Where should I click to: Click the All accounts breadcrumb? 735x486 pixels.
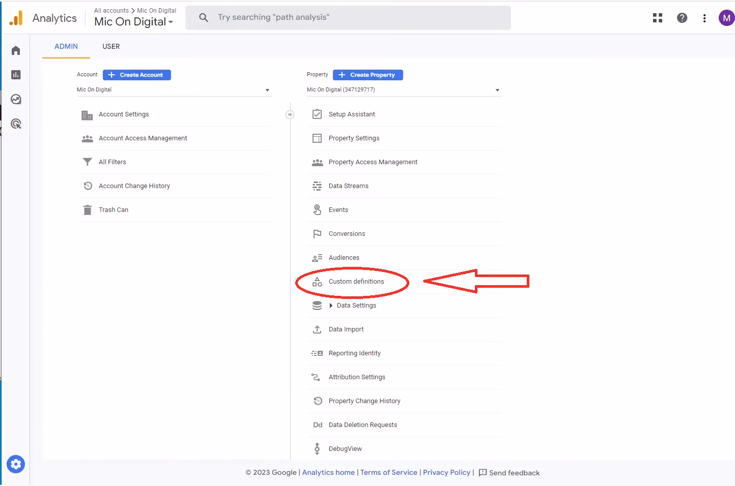111,10
